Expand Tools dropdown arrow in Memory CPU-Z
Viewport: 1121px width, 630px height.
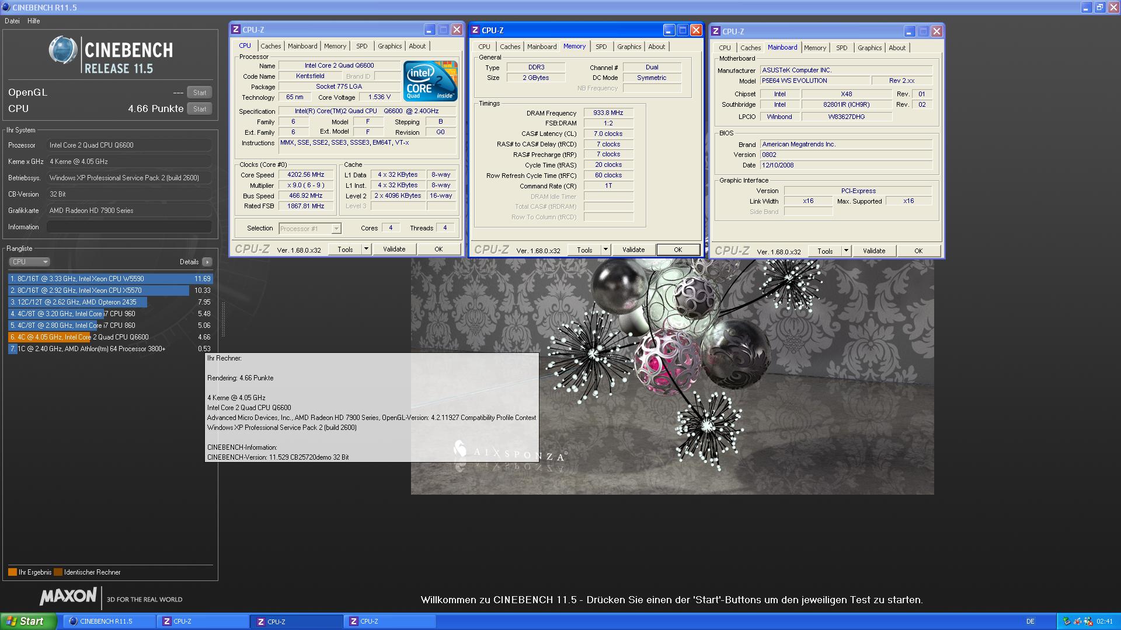click(605, 250)
